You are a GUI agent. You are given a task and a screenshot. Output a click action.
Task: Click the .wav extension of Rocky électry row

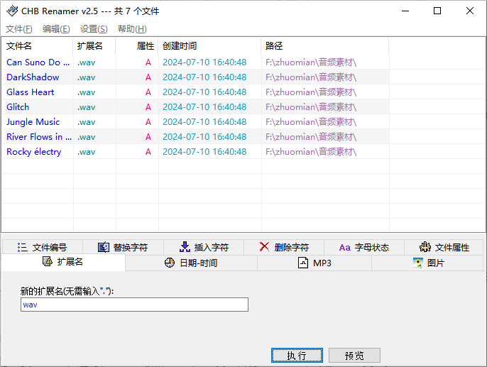[x=87, y=152]
